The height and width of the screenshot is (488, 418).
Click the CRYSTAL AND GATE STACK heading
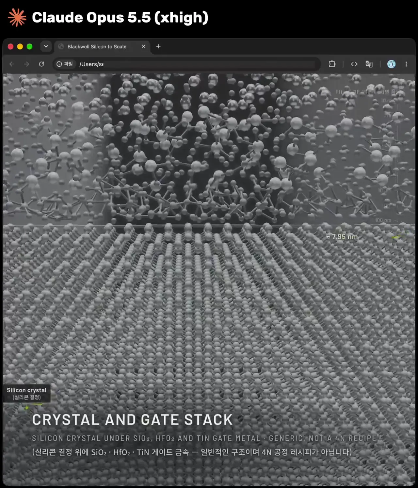coord(132,420)
